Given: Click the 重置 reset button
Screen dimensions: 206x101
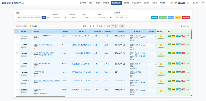Looking at the screenshot, I should [48, 17].
